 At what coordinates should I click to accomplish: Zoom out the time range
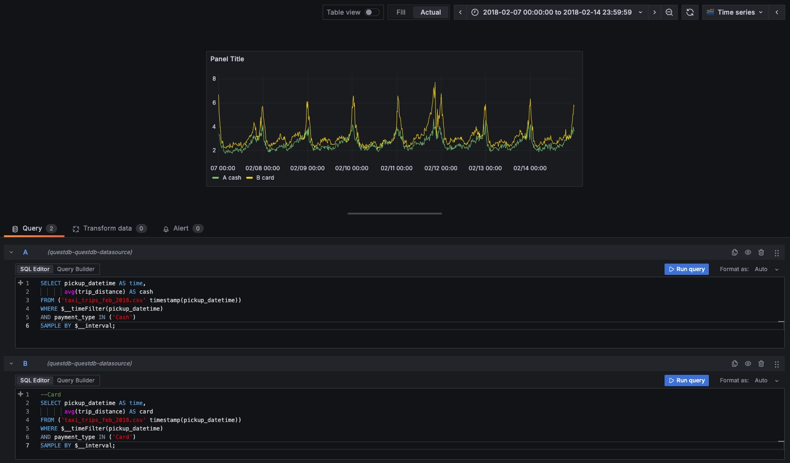coord(669,12)
